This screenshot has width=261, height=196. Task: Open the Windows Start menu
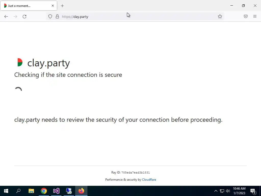(6, 191)
